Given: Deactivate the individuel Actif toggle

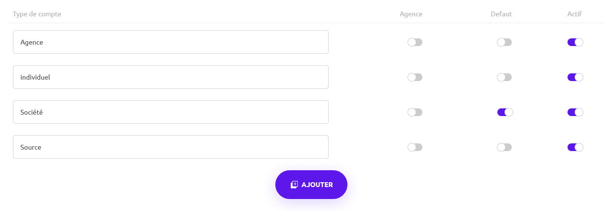Looking at the screenshot, I should [x=575, y=77].
